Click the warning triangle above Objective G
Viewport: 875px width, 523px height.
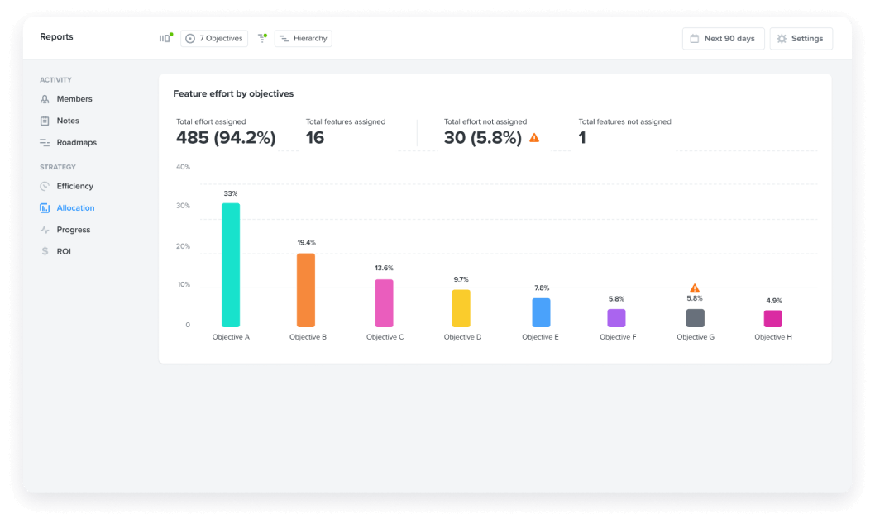(x=696, y=287)
